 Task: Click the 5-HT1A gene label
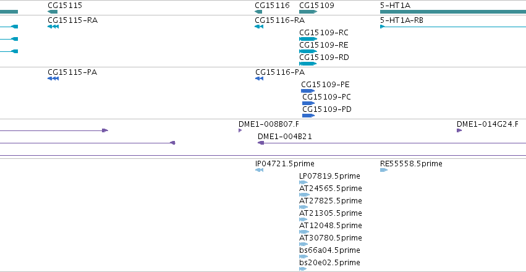[395, 6]
